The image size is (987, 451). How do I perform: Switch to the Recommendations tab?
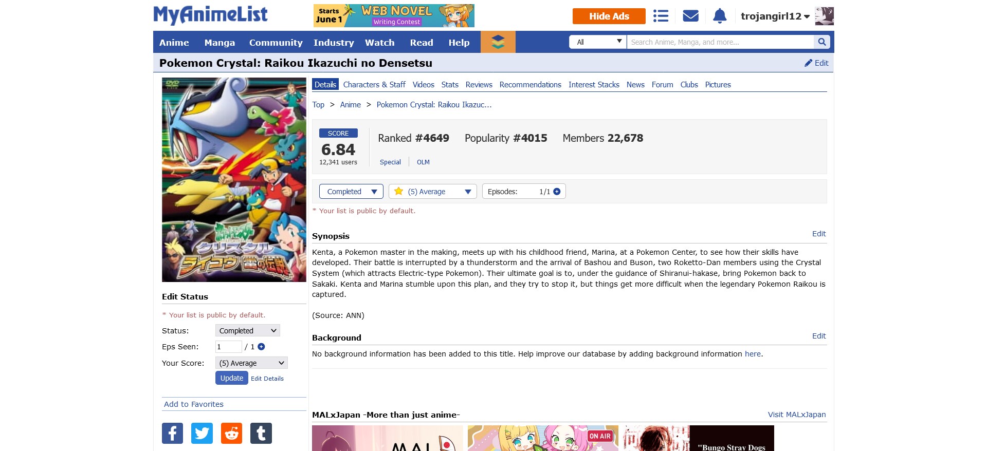(531, 85)
